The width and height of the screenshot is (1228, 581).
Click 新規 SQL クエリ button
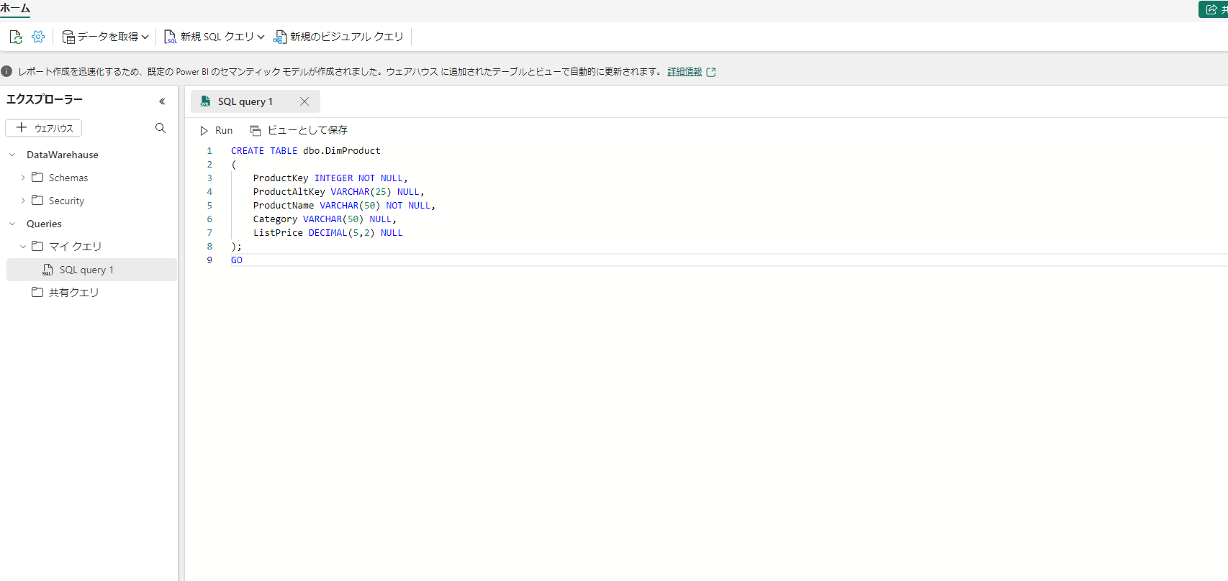coord(209,37)
